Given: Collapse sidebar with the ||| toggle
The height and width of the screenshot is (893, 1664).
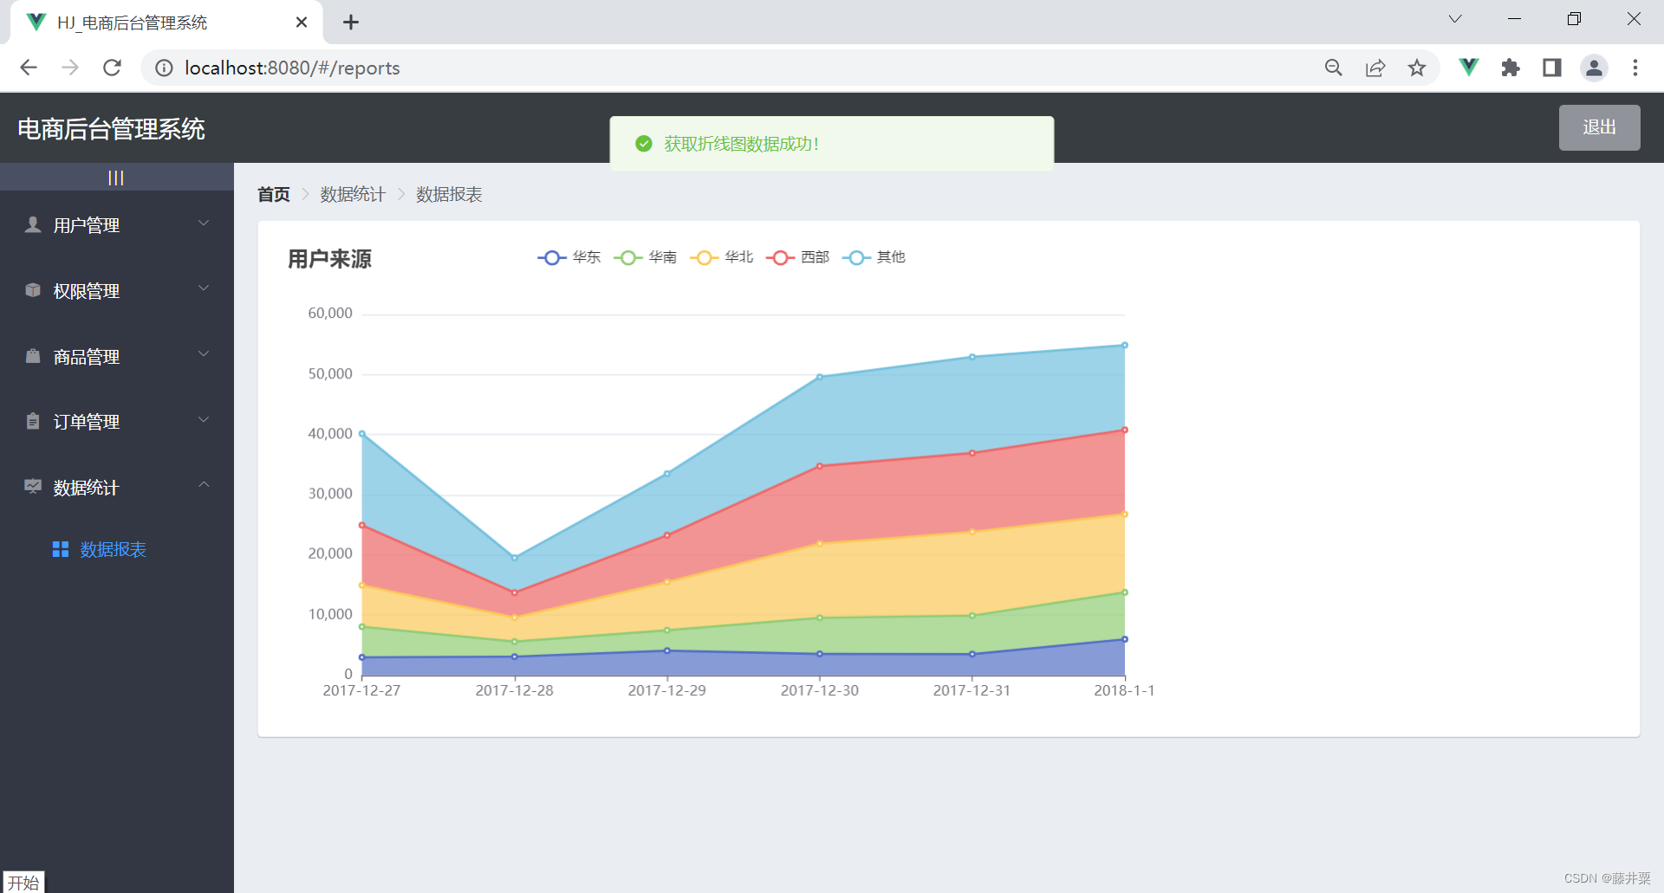Looking at the screenshot, I should pos(116,178).
